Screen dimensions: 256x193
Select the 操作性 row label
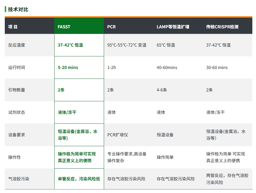tap(14, 157)
